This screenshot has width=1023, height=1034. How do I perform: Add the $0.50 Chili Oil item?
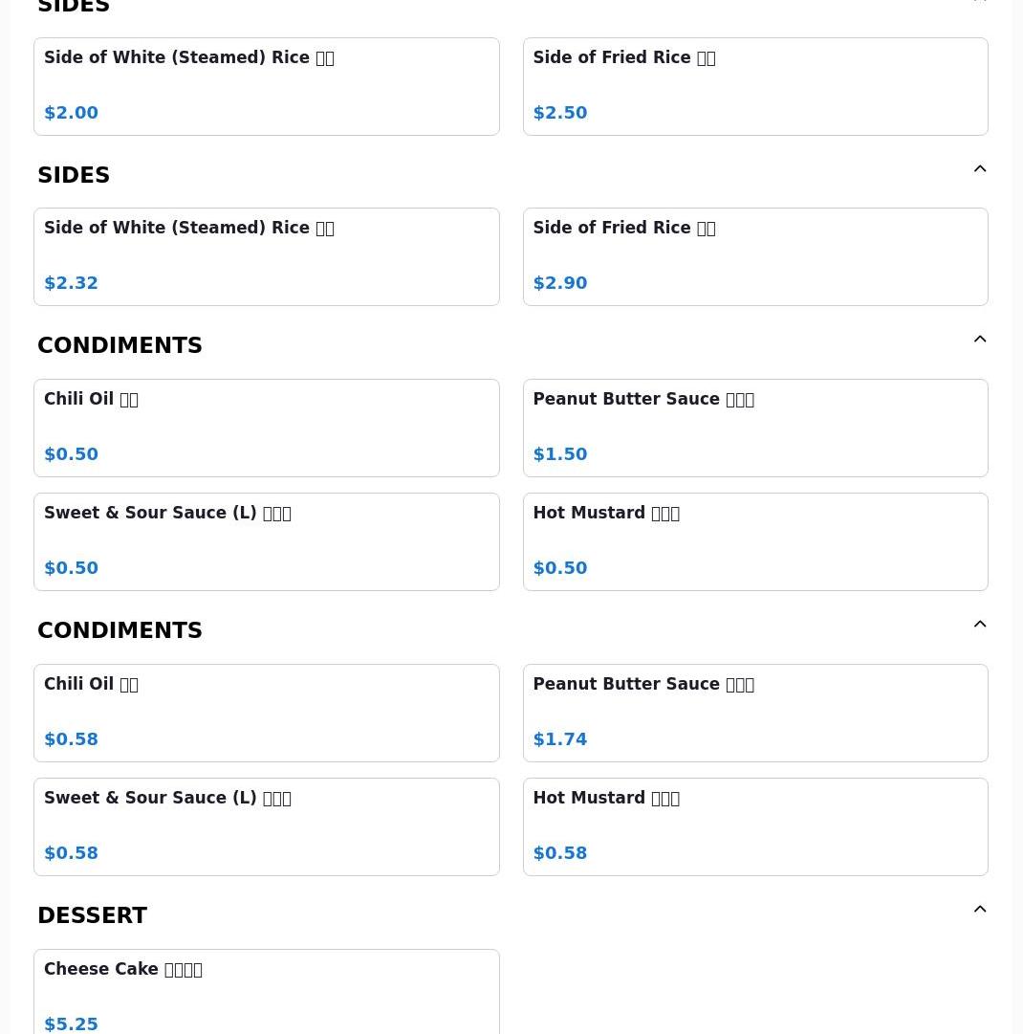coord(266,428)
